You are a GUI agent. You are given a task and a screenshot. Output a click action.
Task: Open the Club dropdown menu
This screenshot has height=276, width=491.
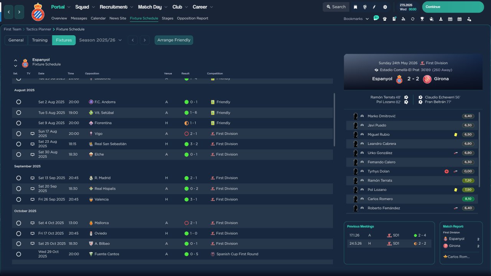180,7
